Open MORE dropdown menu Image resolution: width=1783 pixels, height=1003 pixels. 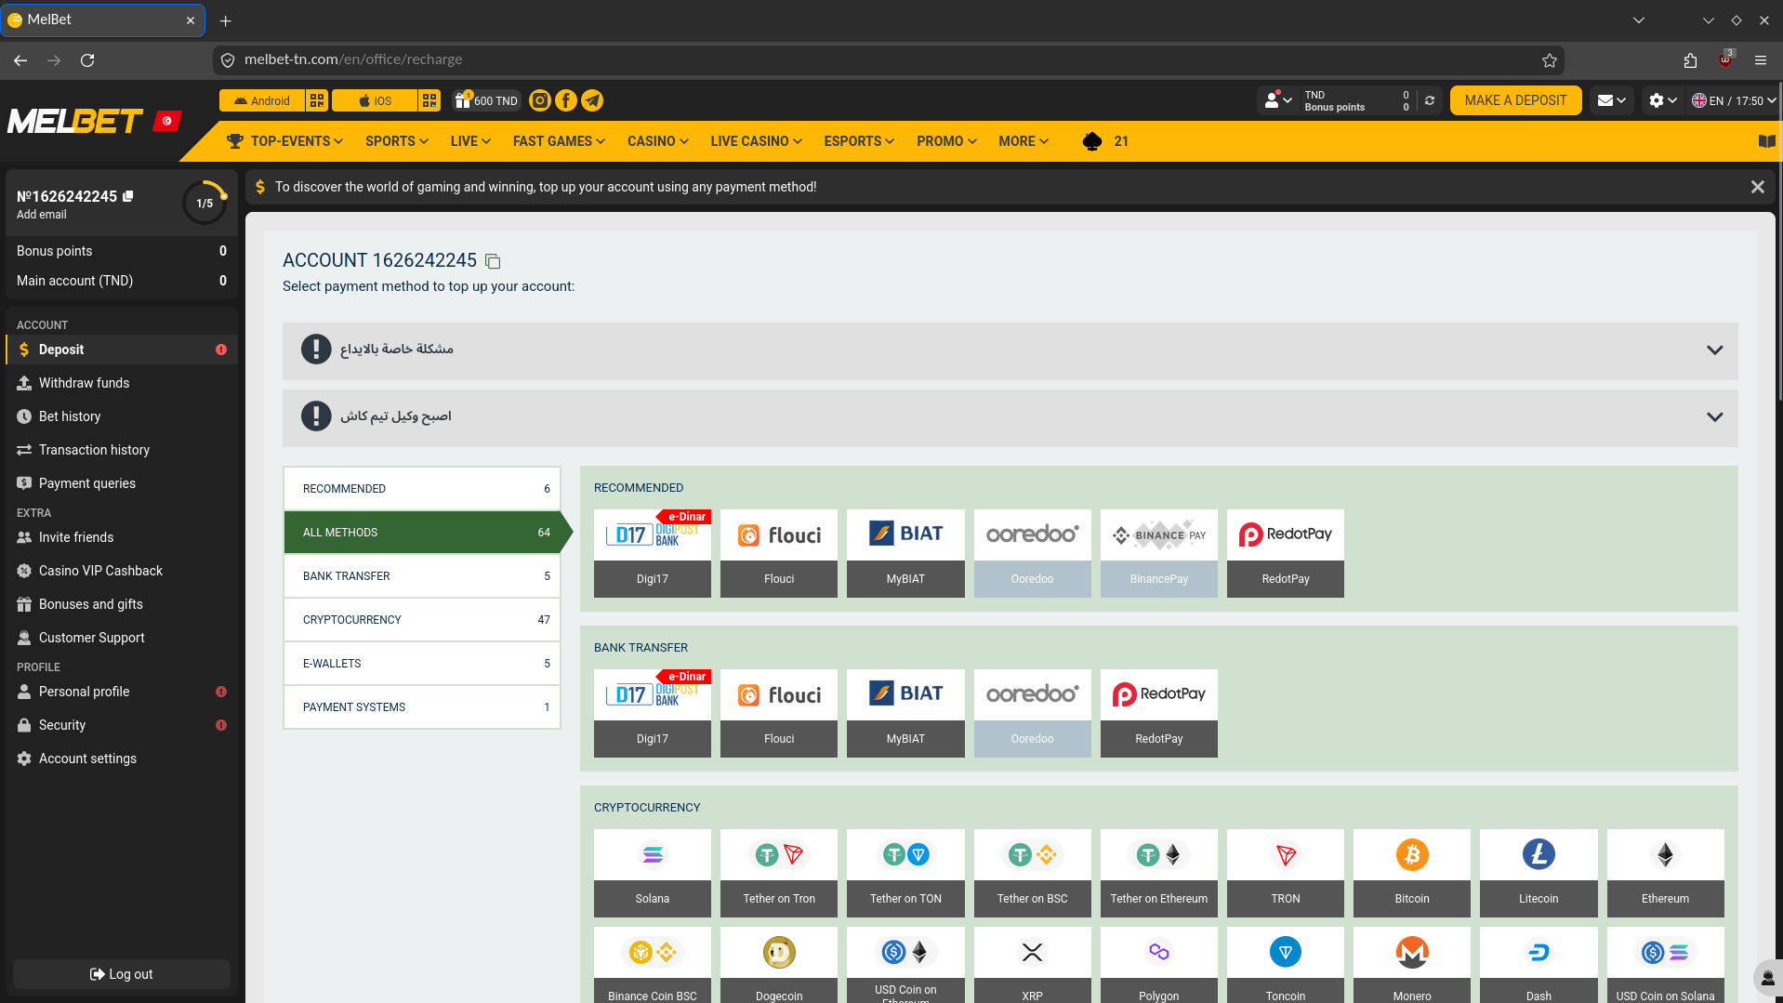[x=1024, y=141]
